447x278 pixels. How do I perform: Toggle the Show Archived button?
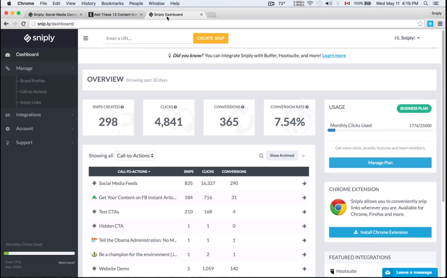point(282,155)
